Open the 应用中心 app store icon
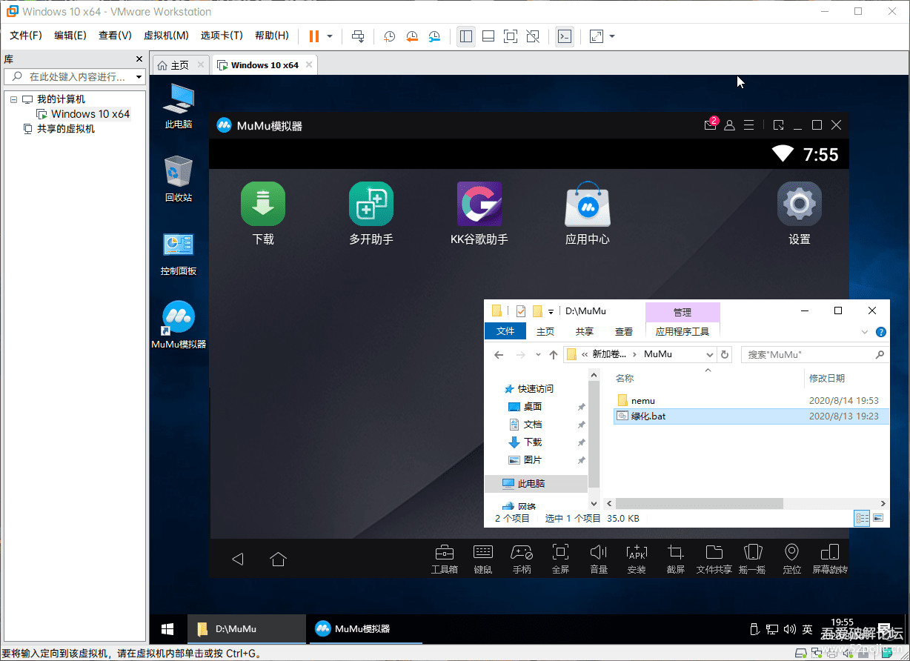This screenshot has width=910, height=661. (587, 204)
